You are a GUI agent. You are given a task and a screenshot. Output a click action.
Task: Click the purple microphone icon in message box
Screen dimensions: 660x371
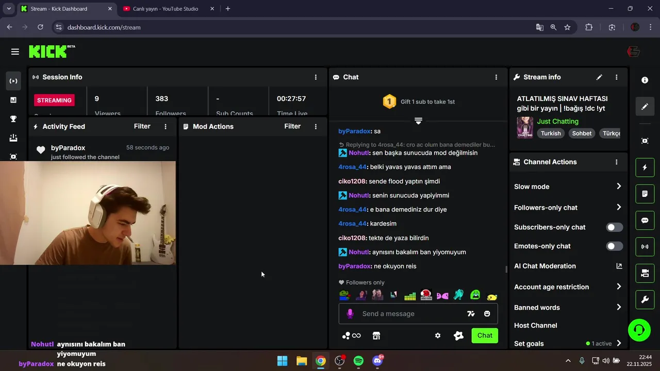(350, 313)
